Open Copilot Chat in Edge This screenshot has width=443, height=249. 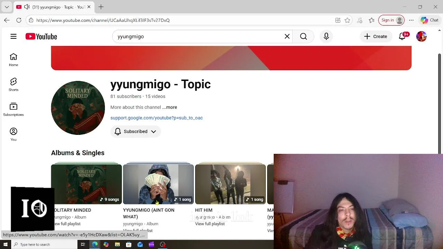pyautogui.click(x=430, y=20)
